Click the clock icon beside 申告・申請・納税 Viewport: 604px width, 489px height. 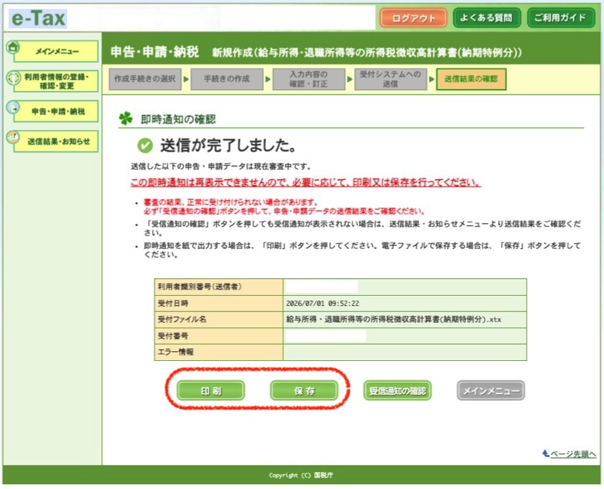coord(13,107)
